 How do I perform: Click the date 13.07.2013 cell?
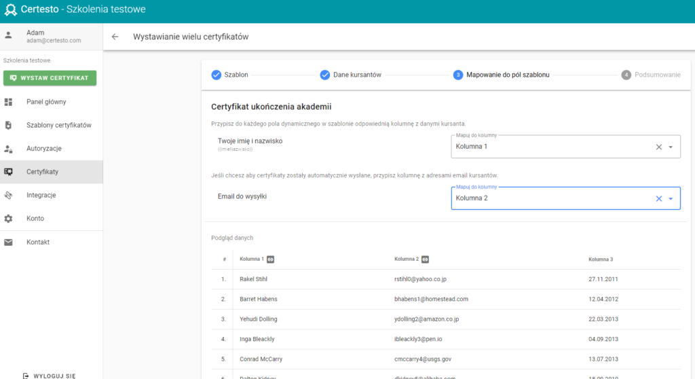[603, 359]
